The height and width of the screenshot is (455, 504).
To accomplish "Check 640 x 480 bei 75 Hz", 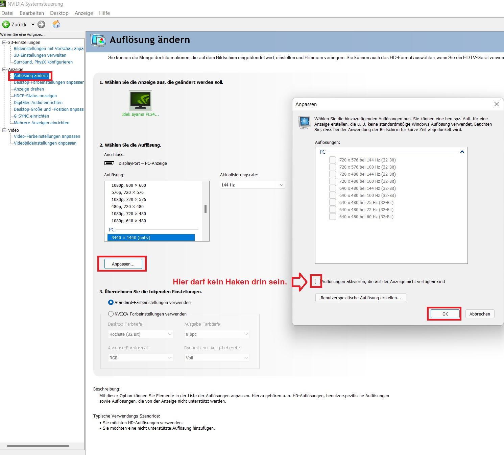I will click(x=333, y=202).
